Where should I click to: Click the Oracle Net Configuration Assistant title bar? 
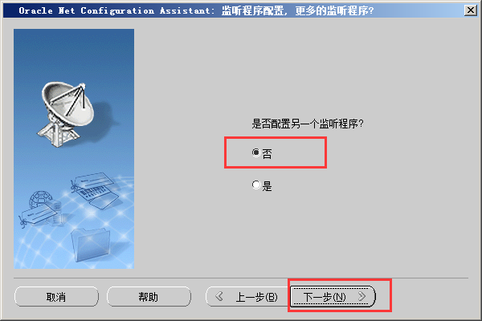click(234, 10)
